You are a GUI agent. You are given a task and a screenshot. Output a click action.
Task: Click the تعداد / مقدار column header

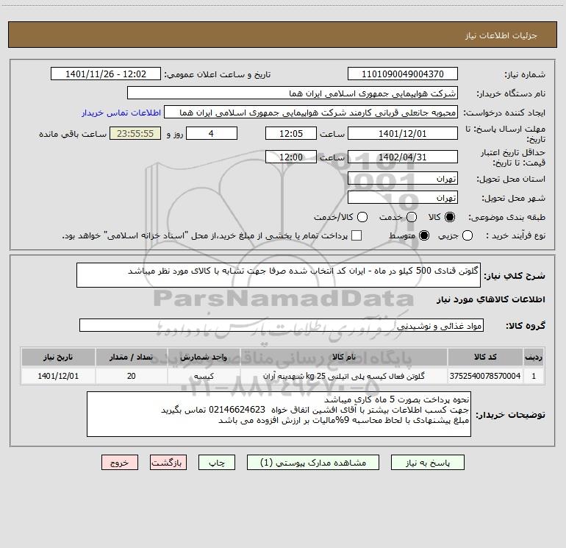[131, 357]
